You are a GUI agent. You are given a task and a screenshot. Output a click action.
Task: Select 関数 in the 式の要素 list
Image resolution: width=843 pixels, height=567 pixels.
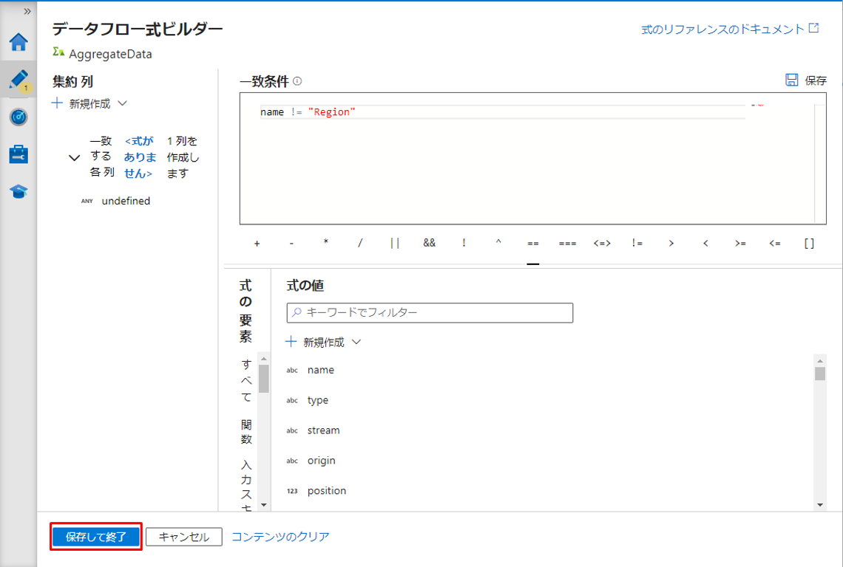tap(246, 430)
